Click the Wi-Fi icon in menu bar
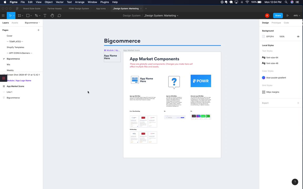303x189 pixels. coord(247,2)
